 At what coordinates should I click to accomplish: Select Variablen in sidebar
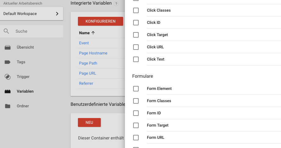click(x=25, y=91)
